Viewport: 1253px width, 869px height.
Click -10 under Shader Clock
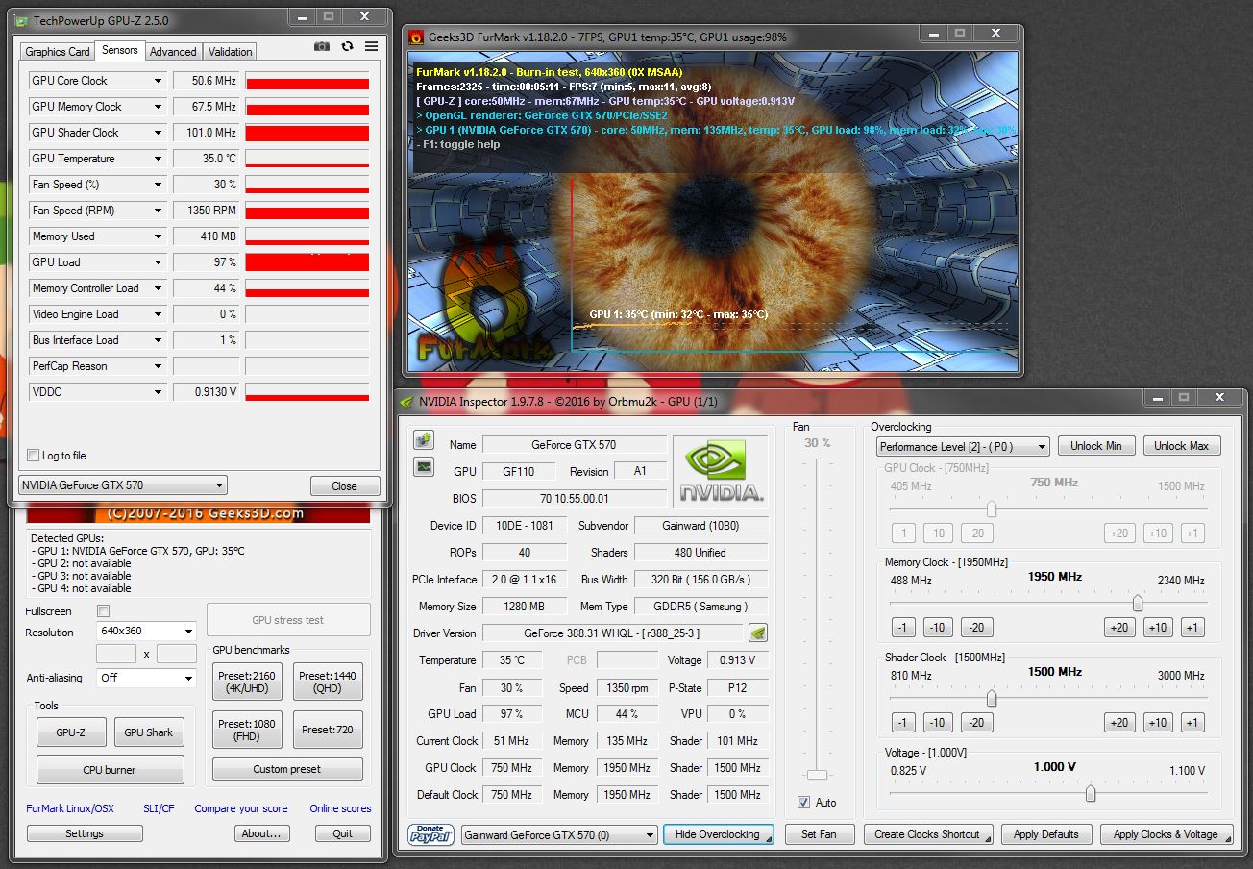(938, 723)
